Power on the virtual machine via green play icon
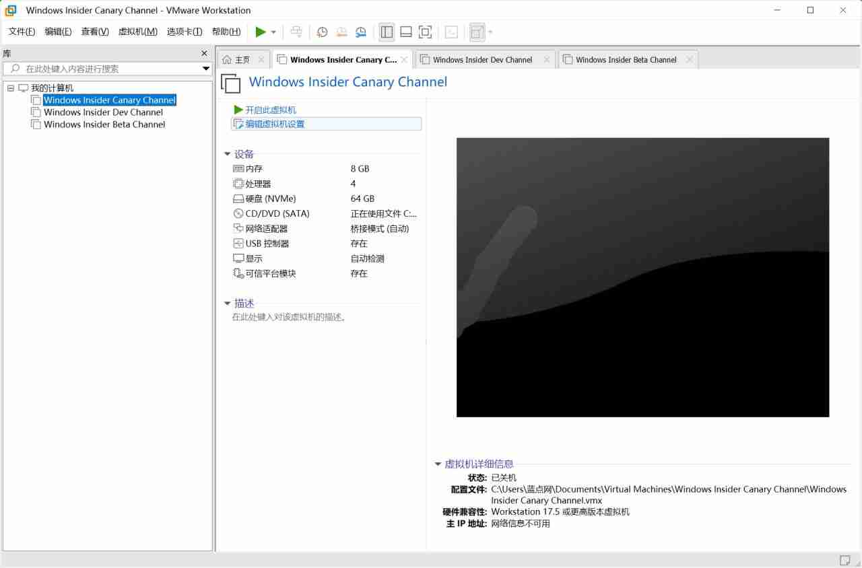The height and width of the screenshot is (568, 862). [x=261, y=32]
